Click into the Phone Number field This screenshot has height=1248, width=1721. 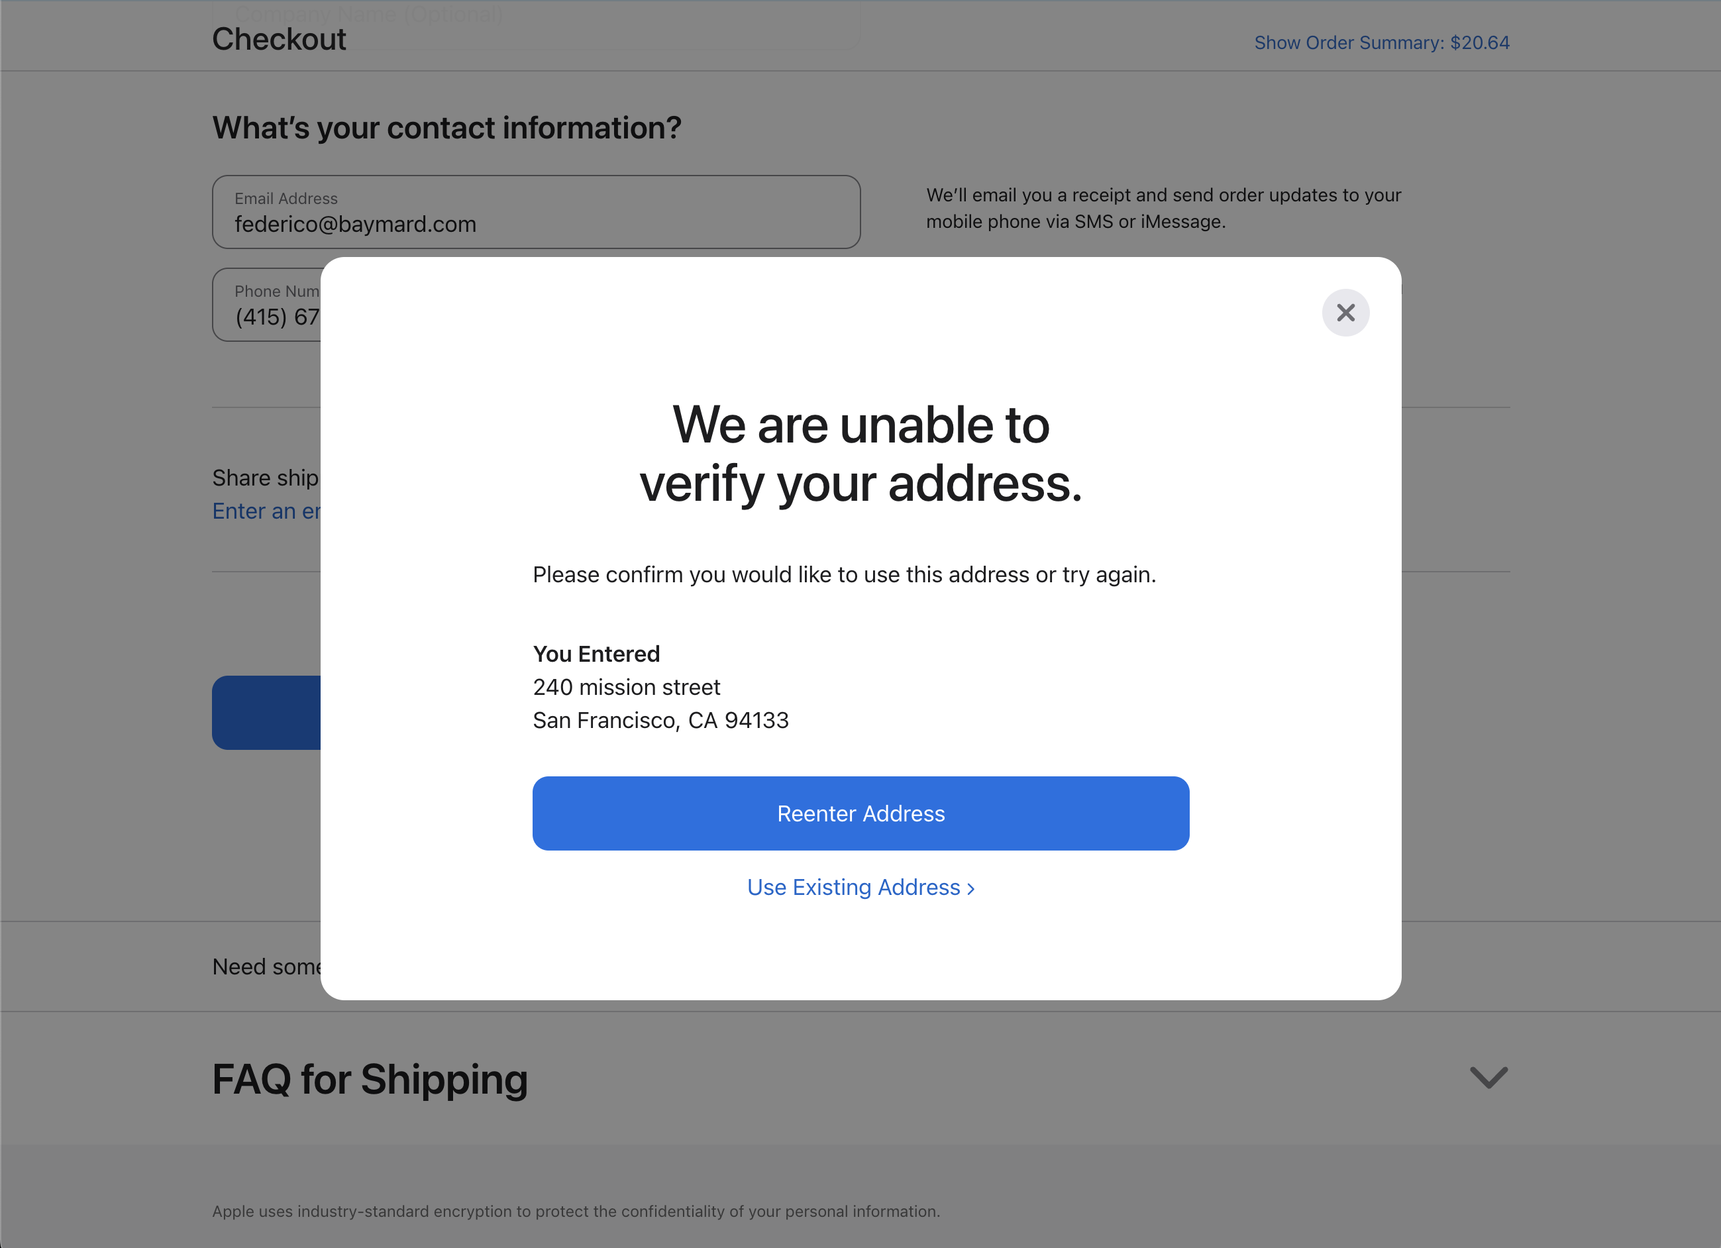267,305
